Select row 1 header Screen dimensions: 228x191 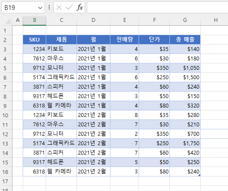(6, 30)
